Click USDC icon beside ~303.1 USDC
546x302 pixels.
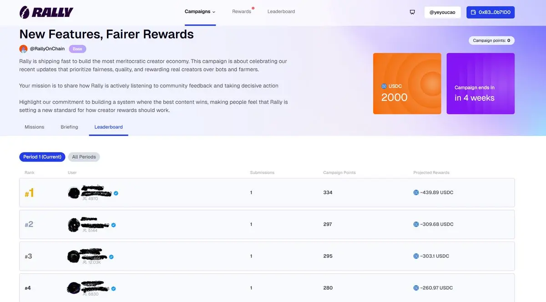[x=416, y=256]
